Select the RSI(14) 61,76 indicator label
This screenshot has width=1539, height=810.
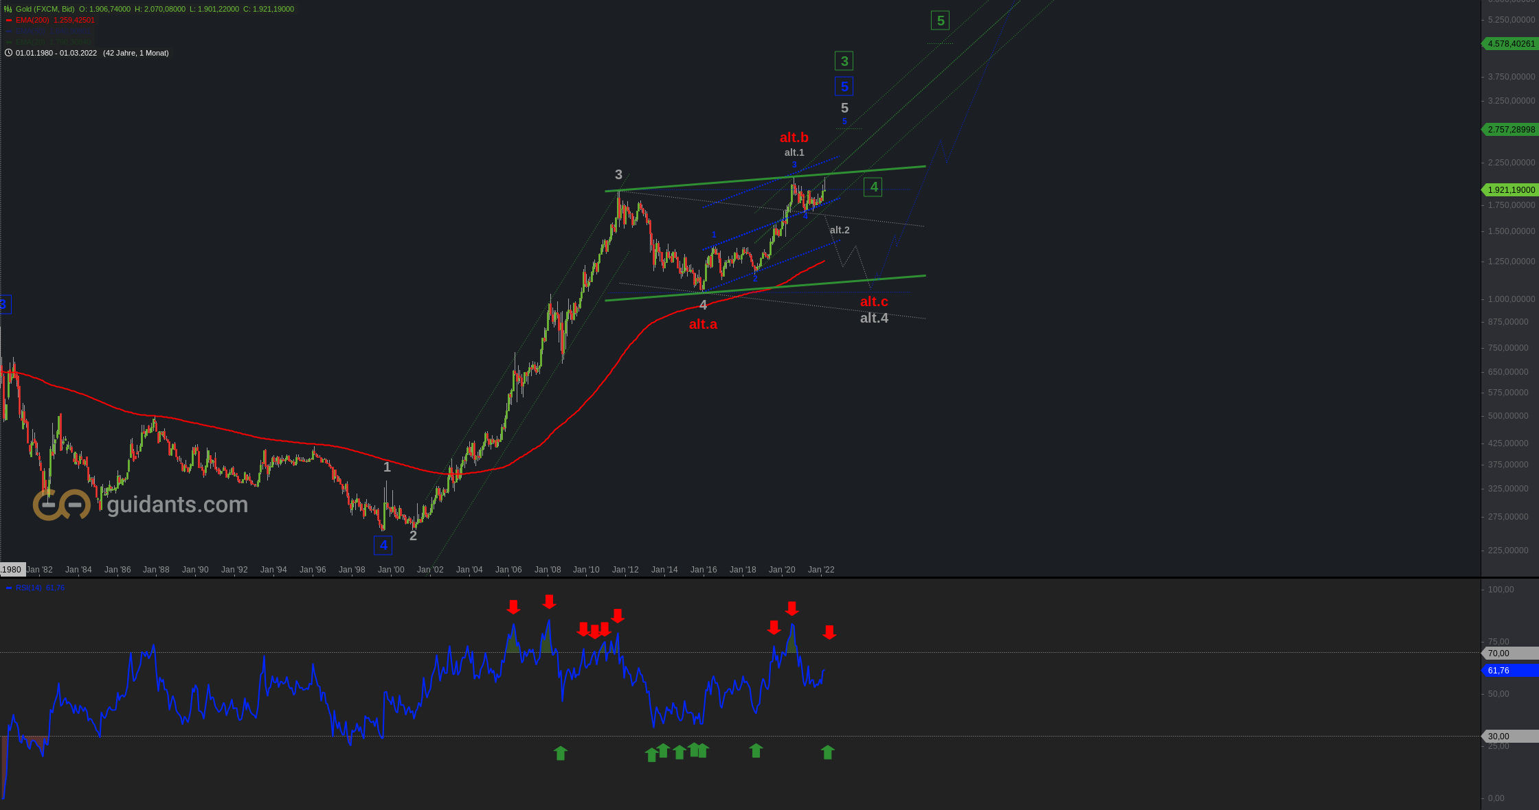pos(40,588)
